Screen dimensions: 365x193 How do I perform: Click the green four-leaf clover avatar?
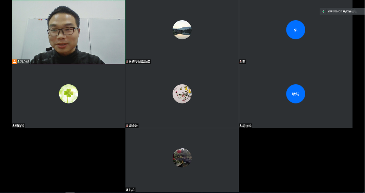[x=69, y=94]
